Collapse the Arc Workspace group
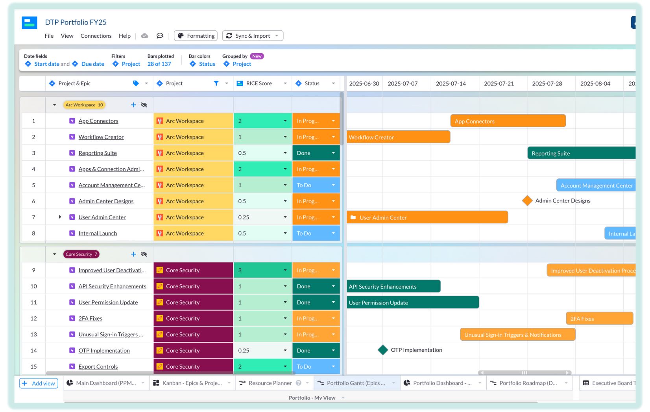 (54, 105)
